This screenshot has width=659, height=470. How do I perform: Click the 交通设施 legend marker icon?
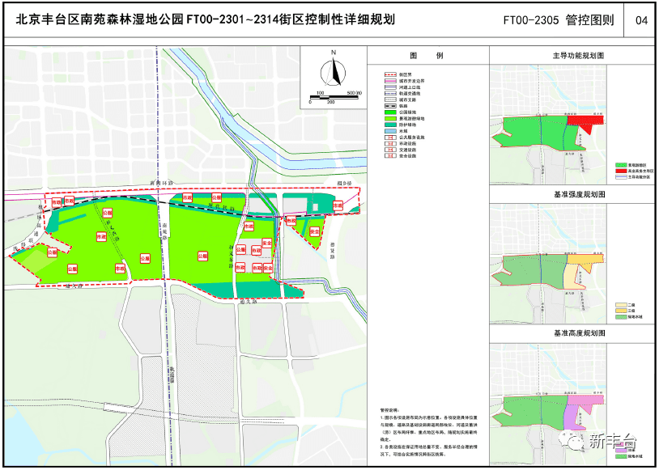(391, 150)
